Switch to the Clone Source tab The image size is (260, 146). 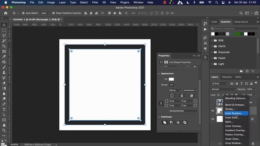tap(241, 22)
